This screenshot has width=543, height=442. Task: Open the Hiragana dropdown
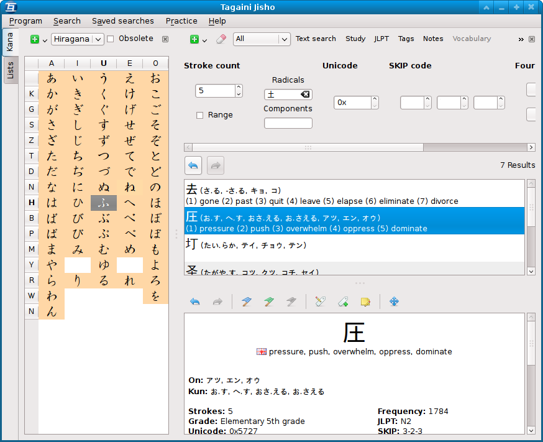pyautogui.click(x=78, y=39)
